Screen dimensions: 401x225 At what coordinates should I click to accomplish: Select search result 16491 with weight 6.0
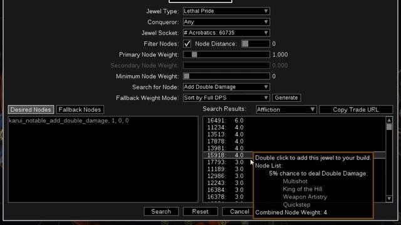click(x=294, y=121)
